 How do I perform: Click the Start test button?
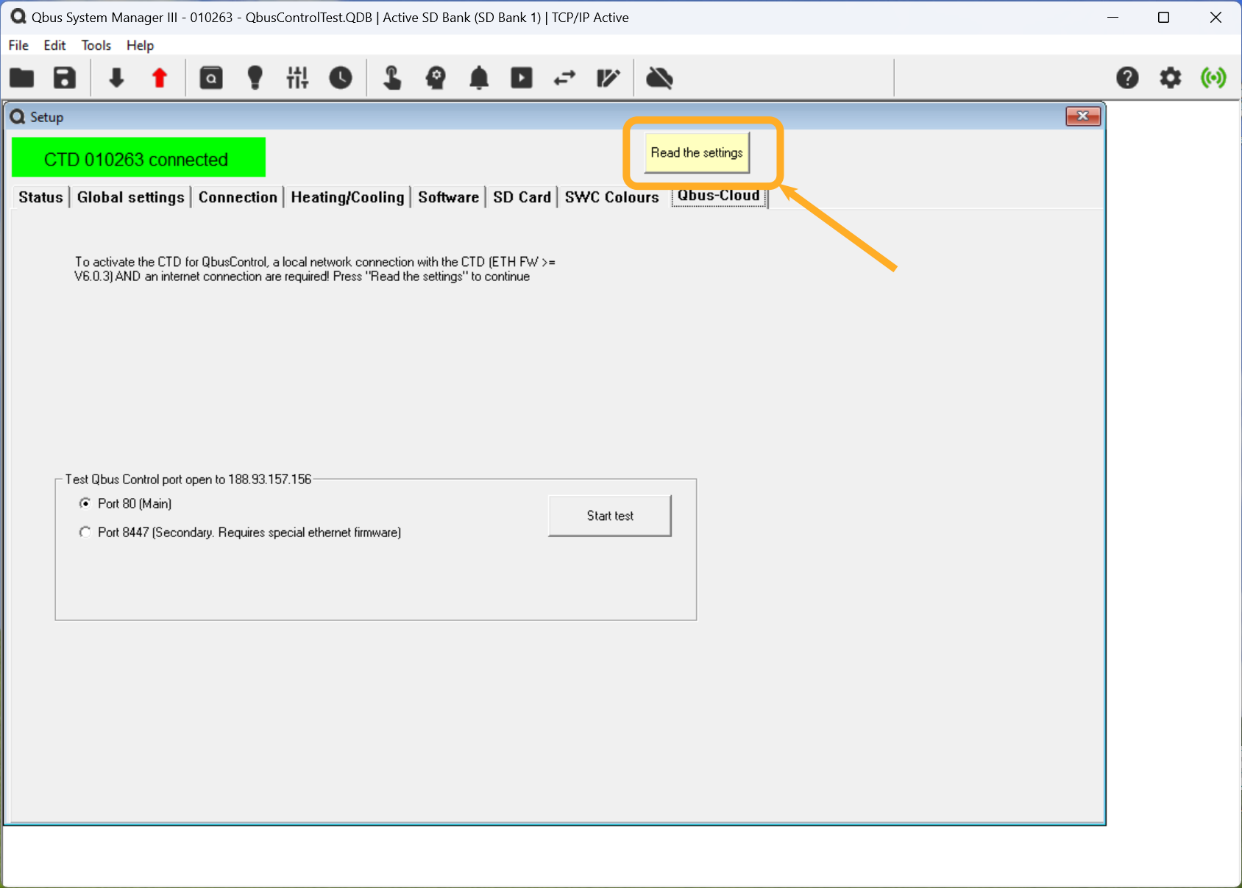click(x=610, y=516)
